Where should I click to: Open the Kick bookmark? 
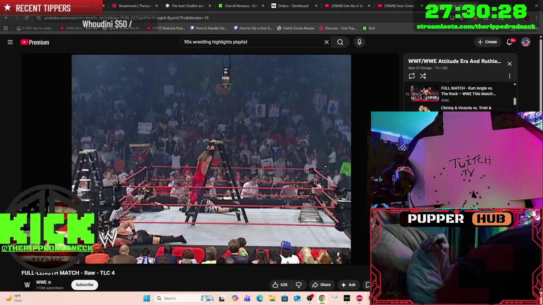(x=369, y=28)
